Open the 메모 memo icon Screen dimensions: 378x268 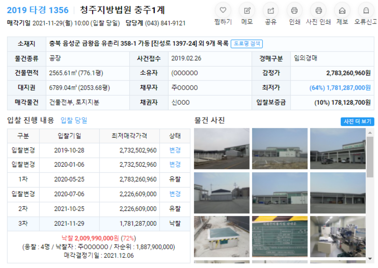click(x=247, y=10)
